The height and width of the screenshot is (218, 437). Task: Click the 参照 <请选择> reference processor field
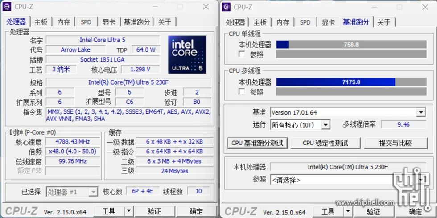(x=348, y=180)
